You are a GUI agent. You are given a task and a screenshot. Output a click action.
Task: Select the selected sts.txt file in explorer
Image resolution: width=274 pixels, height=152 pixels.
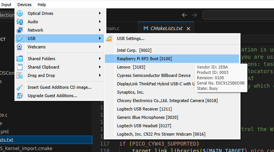[46, 140]
